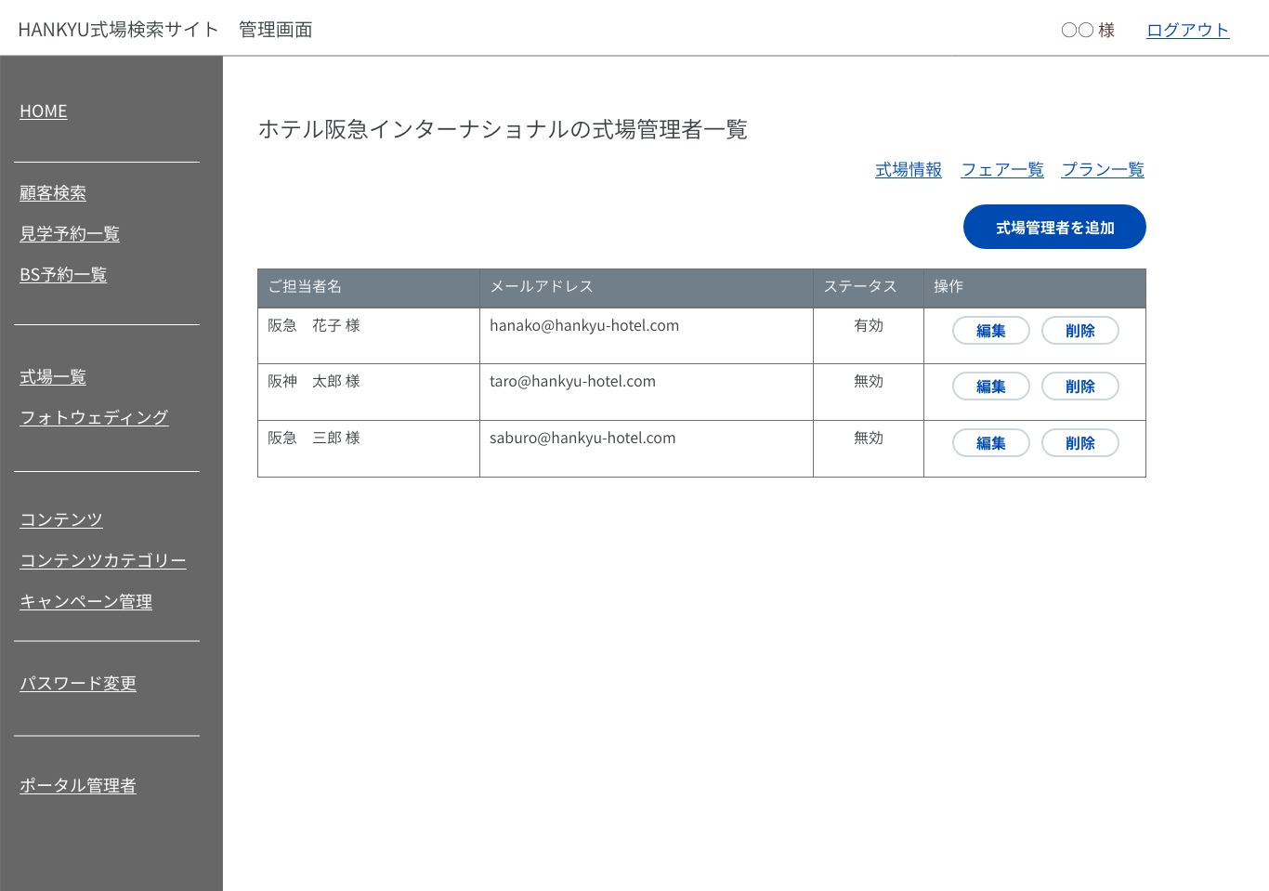Viewport: 1269px width, 891px height.
Task: Open キャンペーン管理 from the sidebar
Action: tap(85, 602)
